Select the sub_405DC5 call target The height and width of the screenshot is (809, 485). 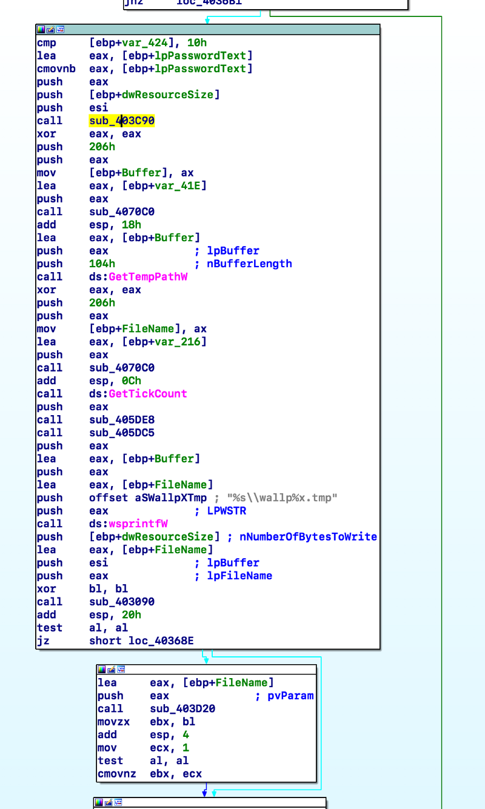point(122,433)
